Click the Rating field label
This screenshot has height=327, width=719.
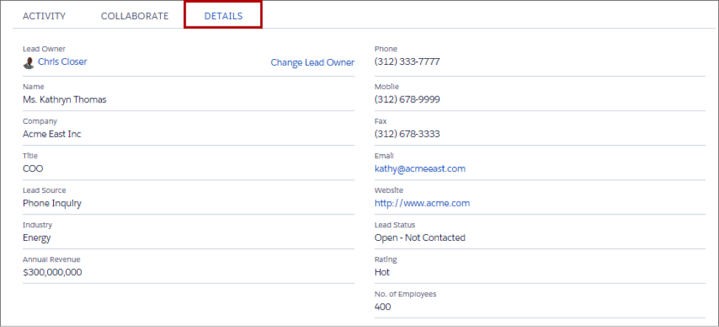(x=386, y=260)
